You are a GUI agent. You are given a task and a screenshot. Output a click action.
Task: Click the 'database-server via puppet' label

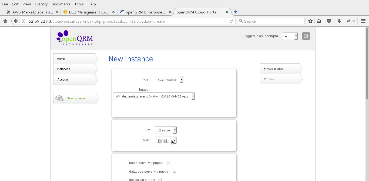point(149,172)
